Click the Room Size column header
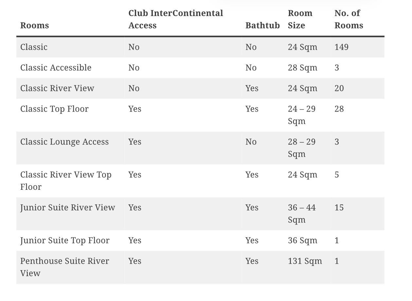This screenshot has width=412, height=301. (x=300, y=19)
